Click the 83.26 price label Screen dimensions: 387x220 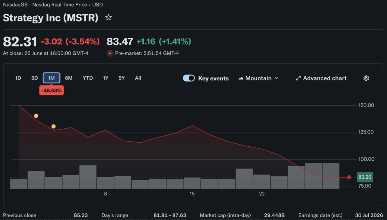pyautogui.click(x=365, y=177)
